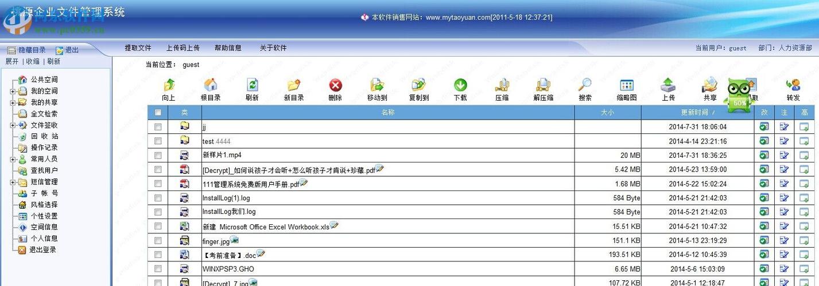
Task: Open 关于软件 menu item
Action: (x=273, y=48)
